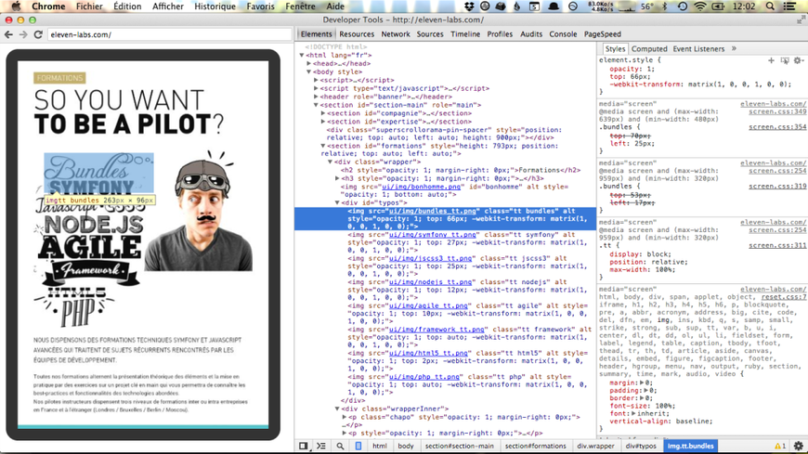Open the PageSpeed tab
808x454 pixels.
(602, 34)
